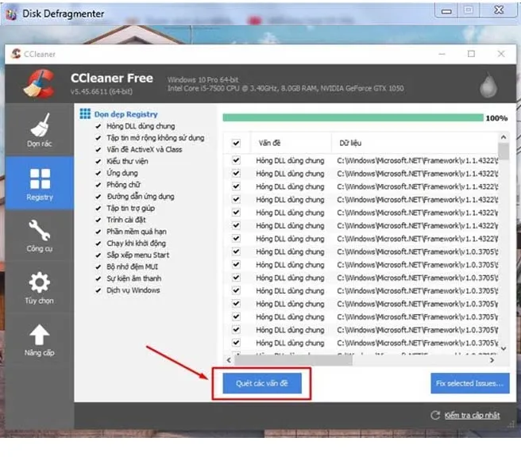Click the Dọn dẹp Registry grid icon
This screenshot has width=521, height=476.
(x=85, y=114)
